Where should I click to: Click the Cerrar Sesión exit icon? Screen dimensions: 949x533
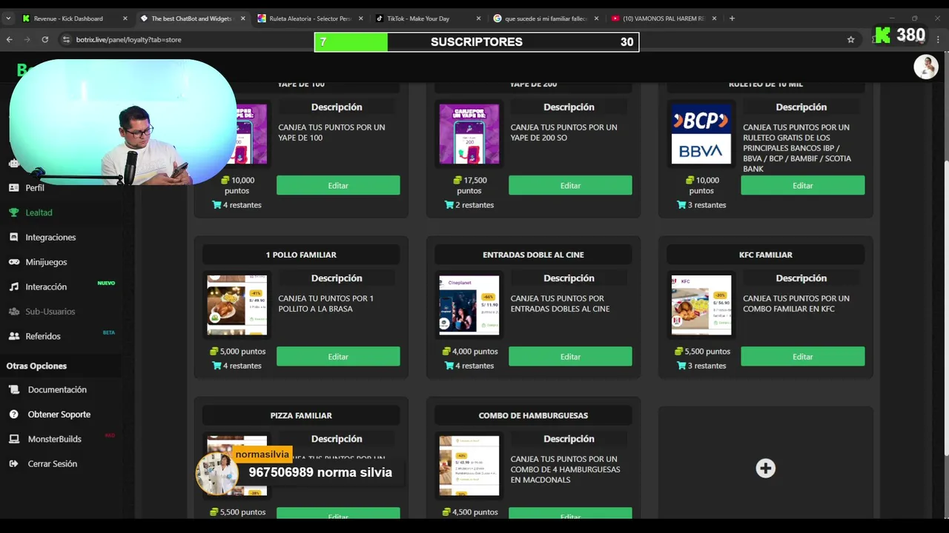pos(13,463)
